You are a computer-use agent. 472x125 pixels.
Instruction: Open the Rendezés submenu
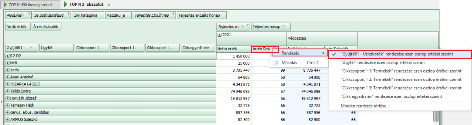pos(299,53)
